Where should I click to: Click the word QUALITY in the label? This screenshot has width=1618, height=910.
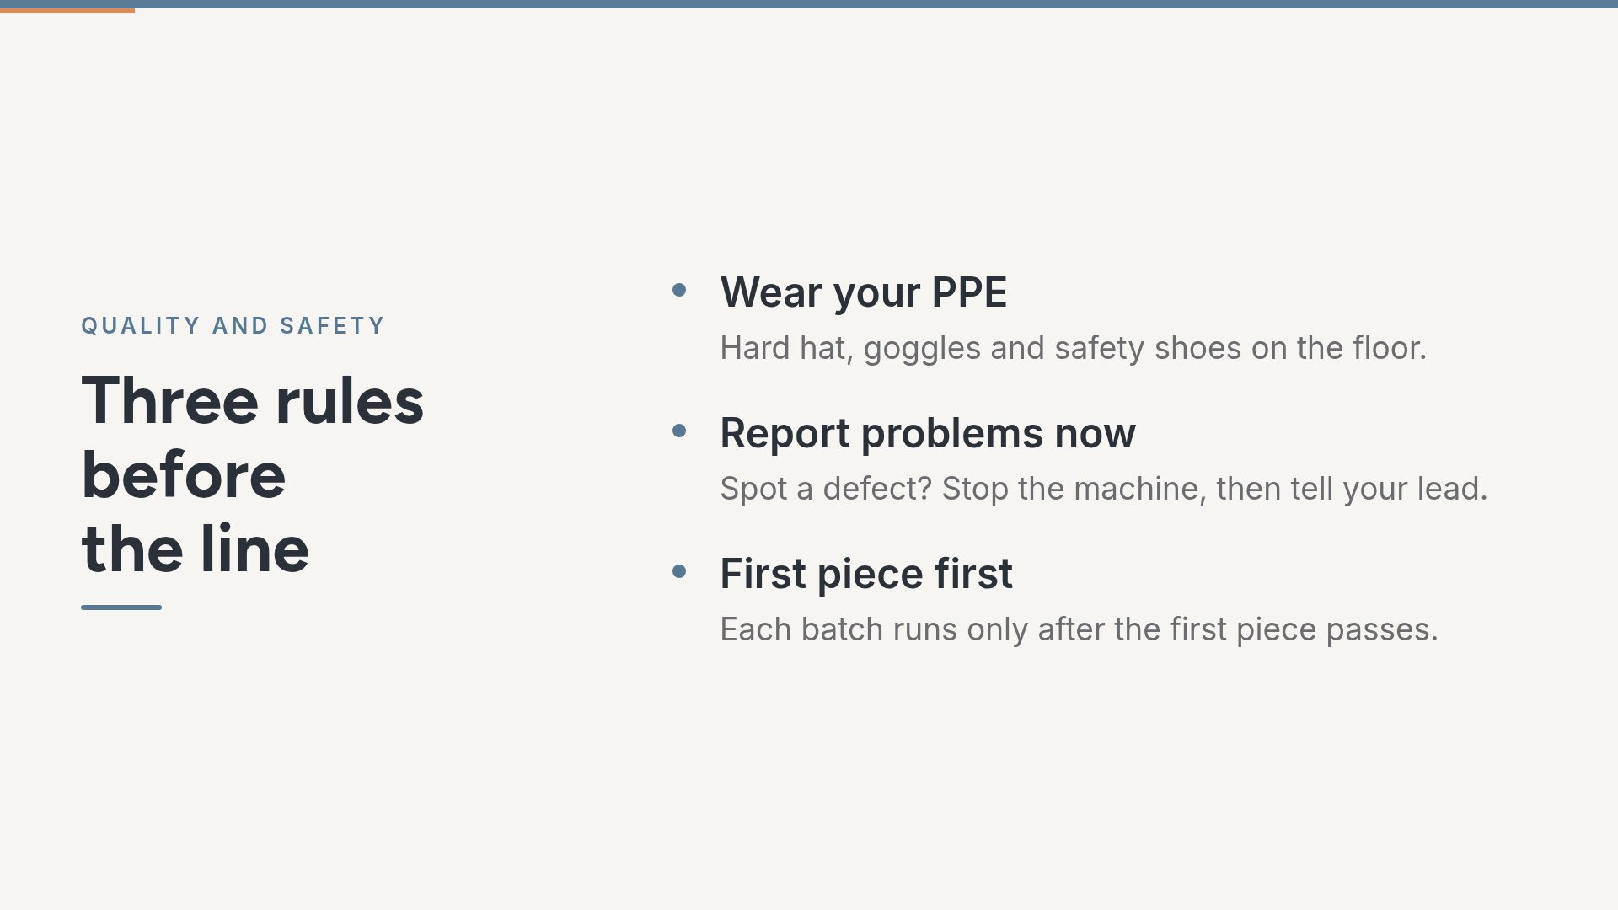coord(141,326)
